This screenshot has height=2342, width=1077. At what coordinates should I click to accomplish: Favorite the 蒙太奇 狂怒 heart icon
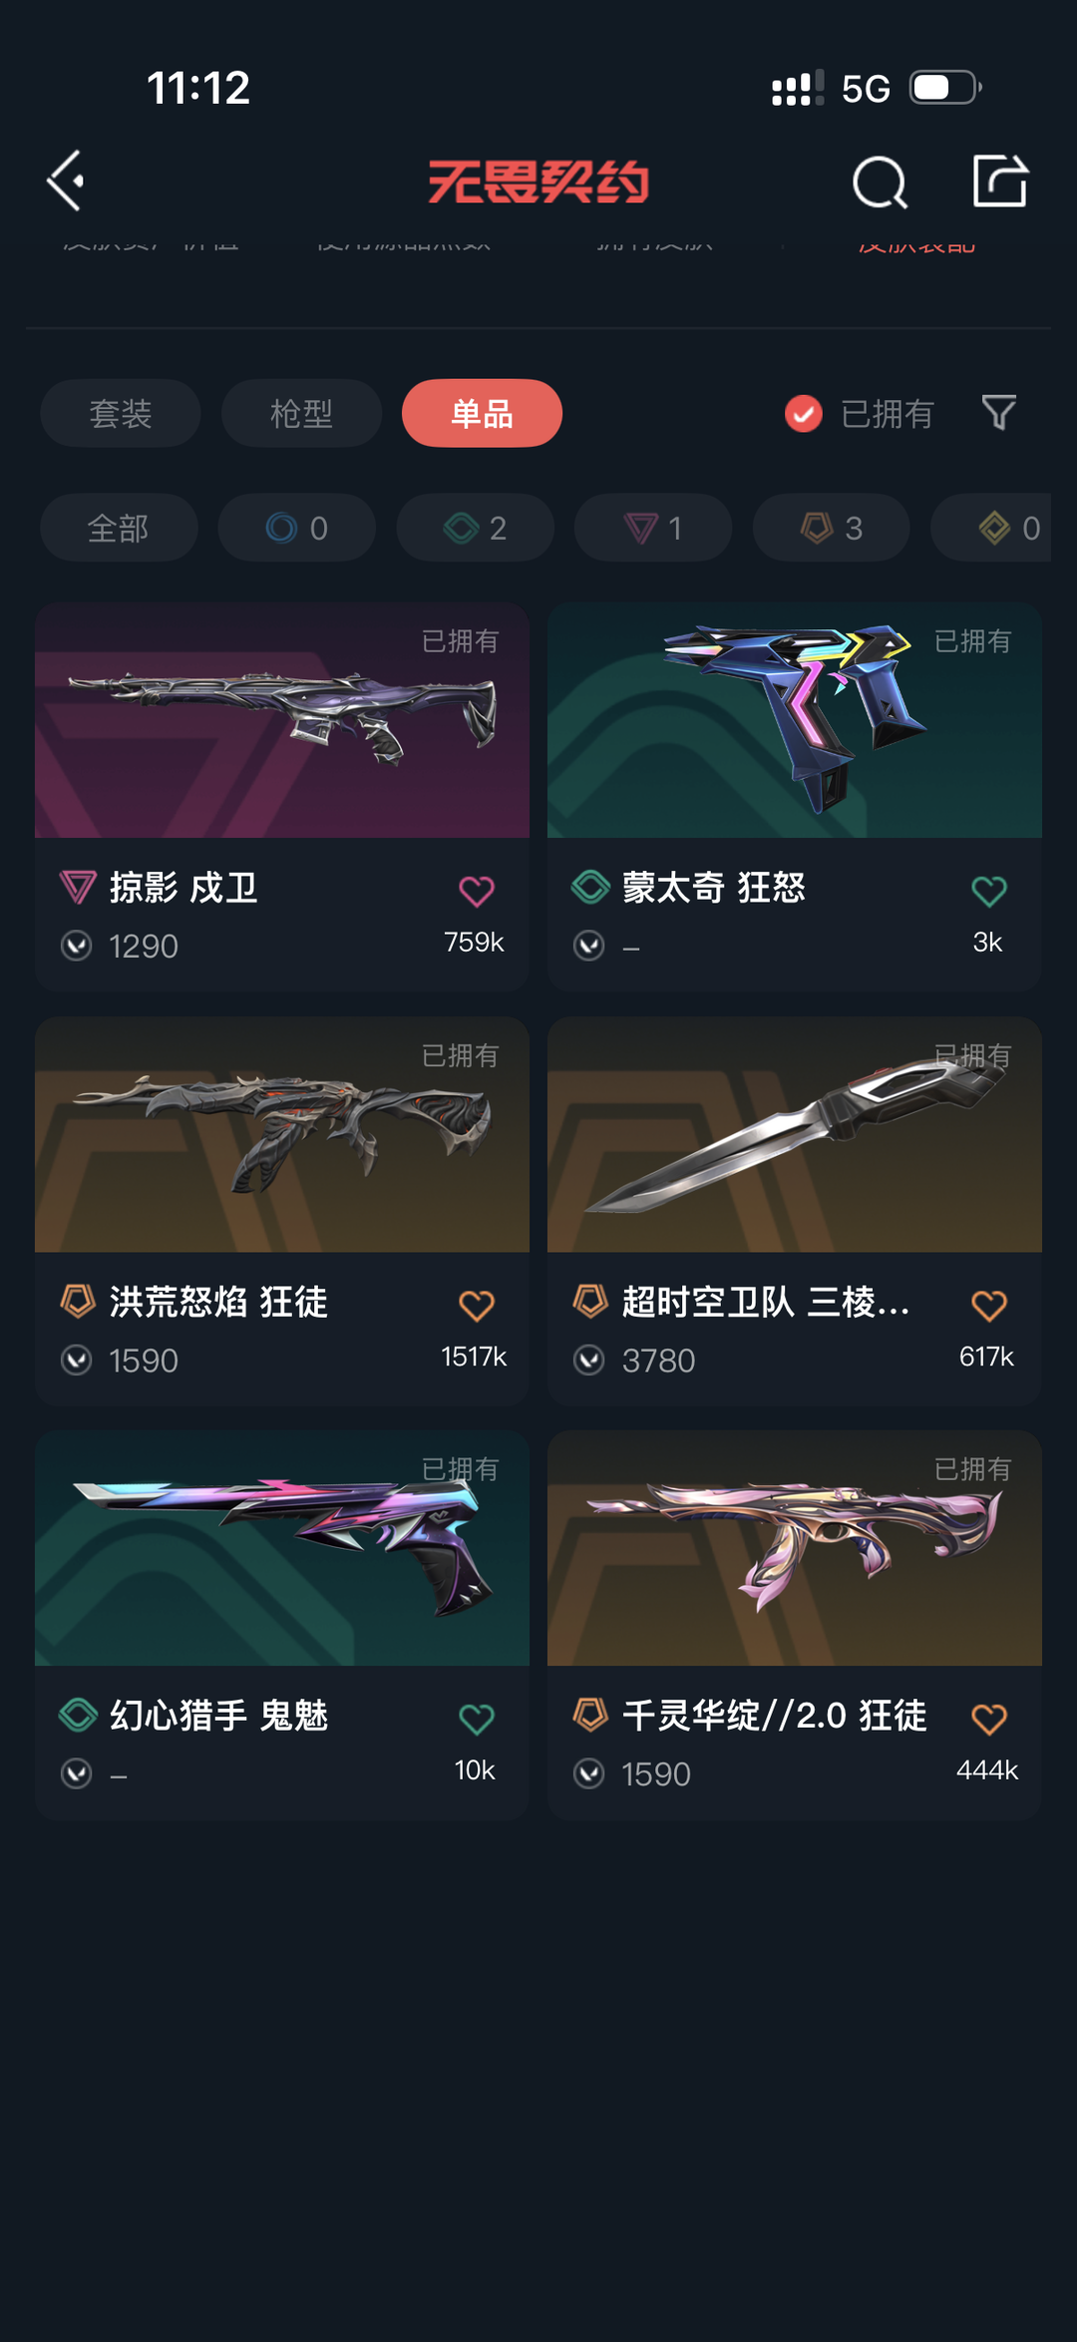click(989, 891)
